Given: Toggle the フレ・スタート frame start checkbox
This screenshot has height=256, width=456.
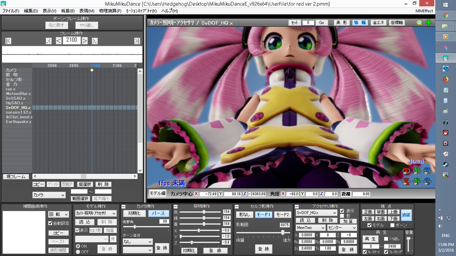Looking at the screenshot, I should (x=365, y=252).
